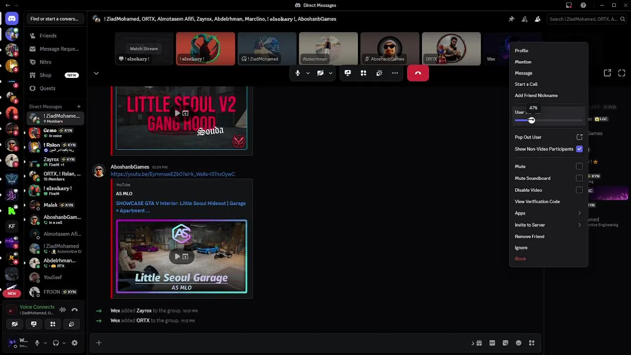The width and height of the screenshot is (631, 355).
Task: Click Watch Stream button on elsokary tile
Action: tap(144, 48)
